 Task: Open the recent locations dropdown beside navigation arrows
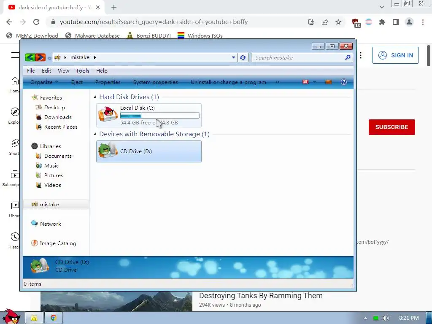49,58
